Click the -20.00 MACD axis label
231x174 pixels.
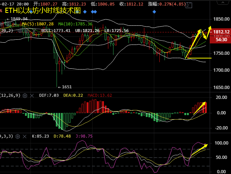221,128
